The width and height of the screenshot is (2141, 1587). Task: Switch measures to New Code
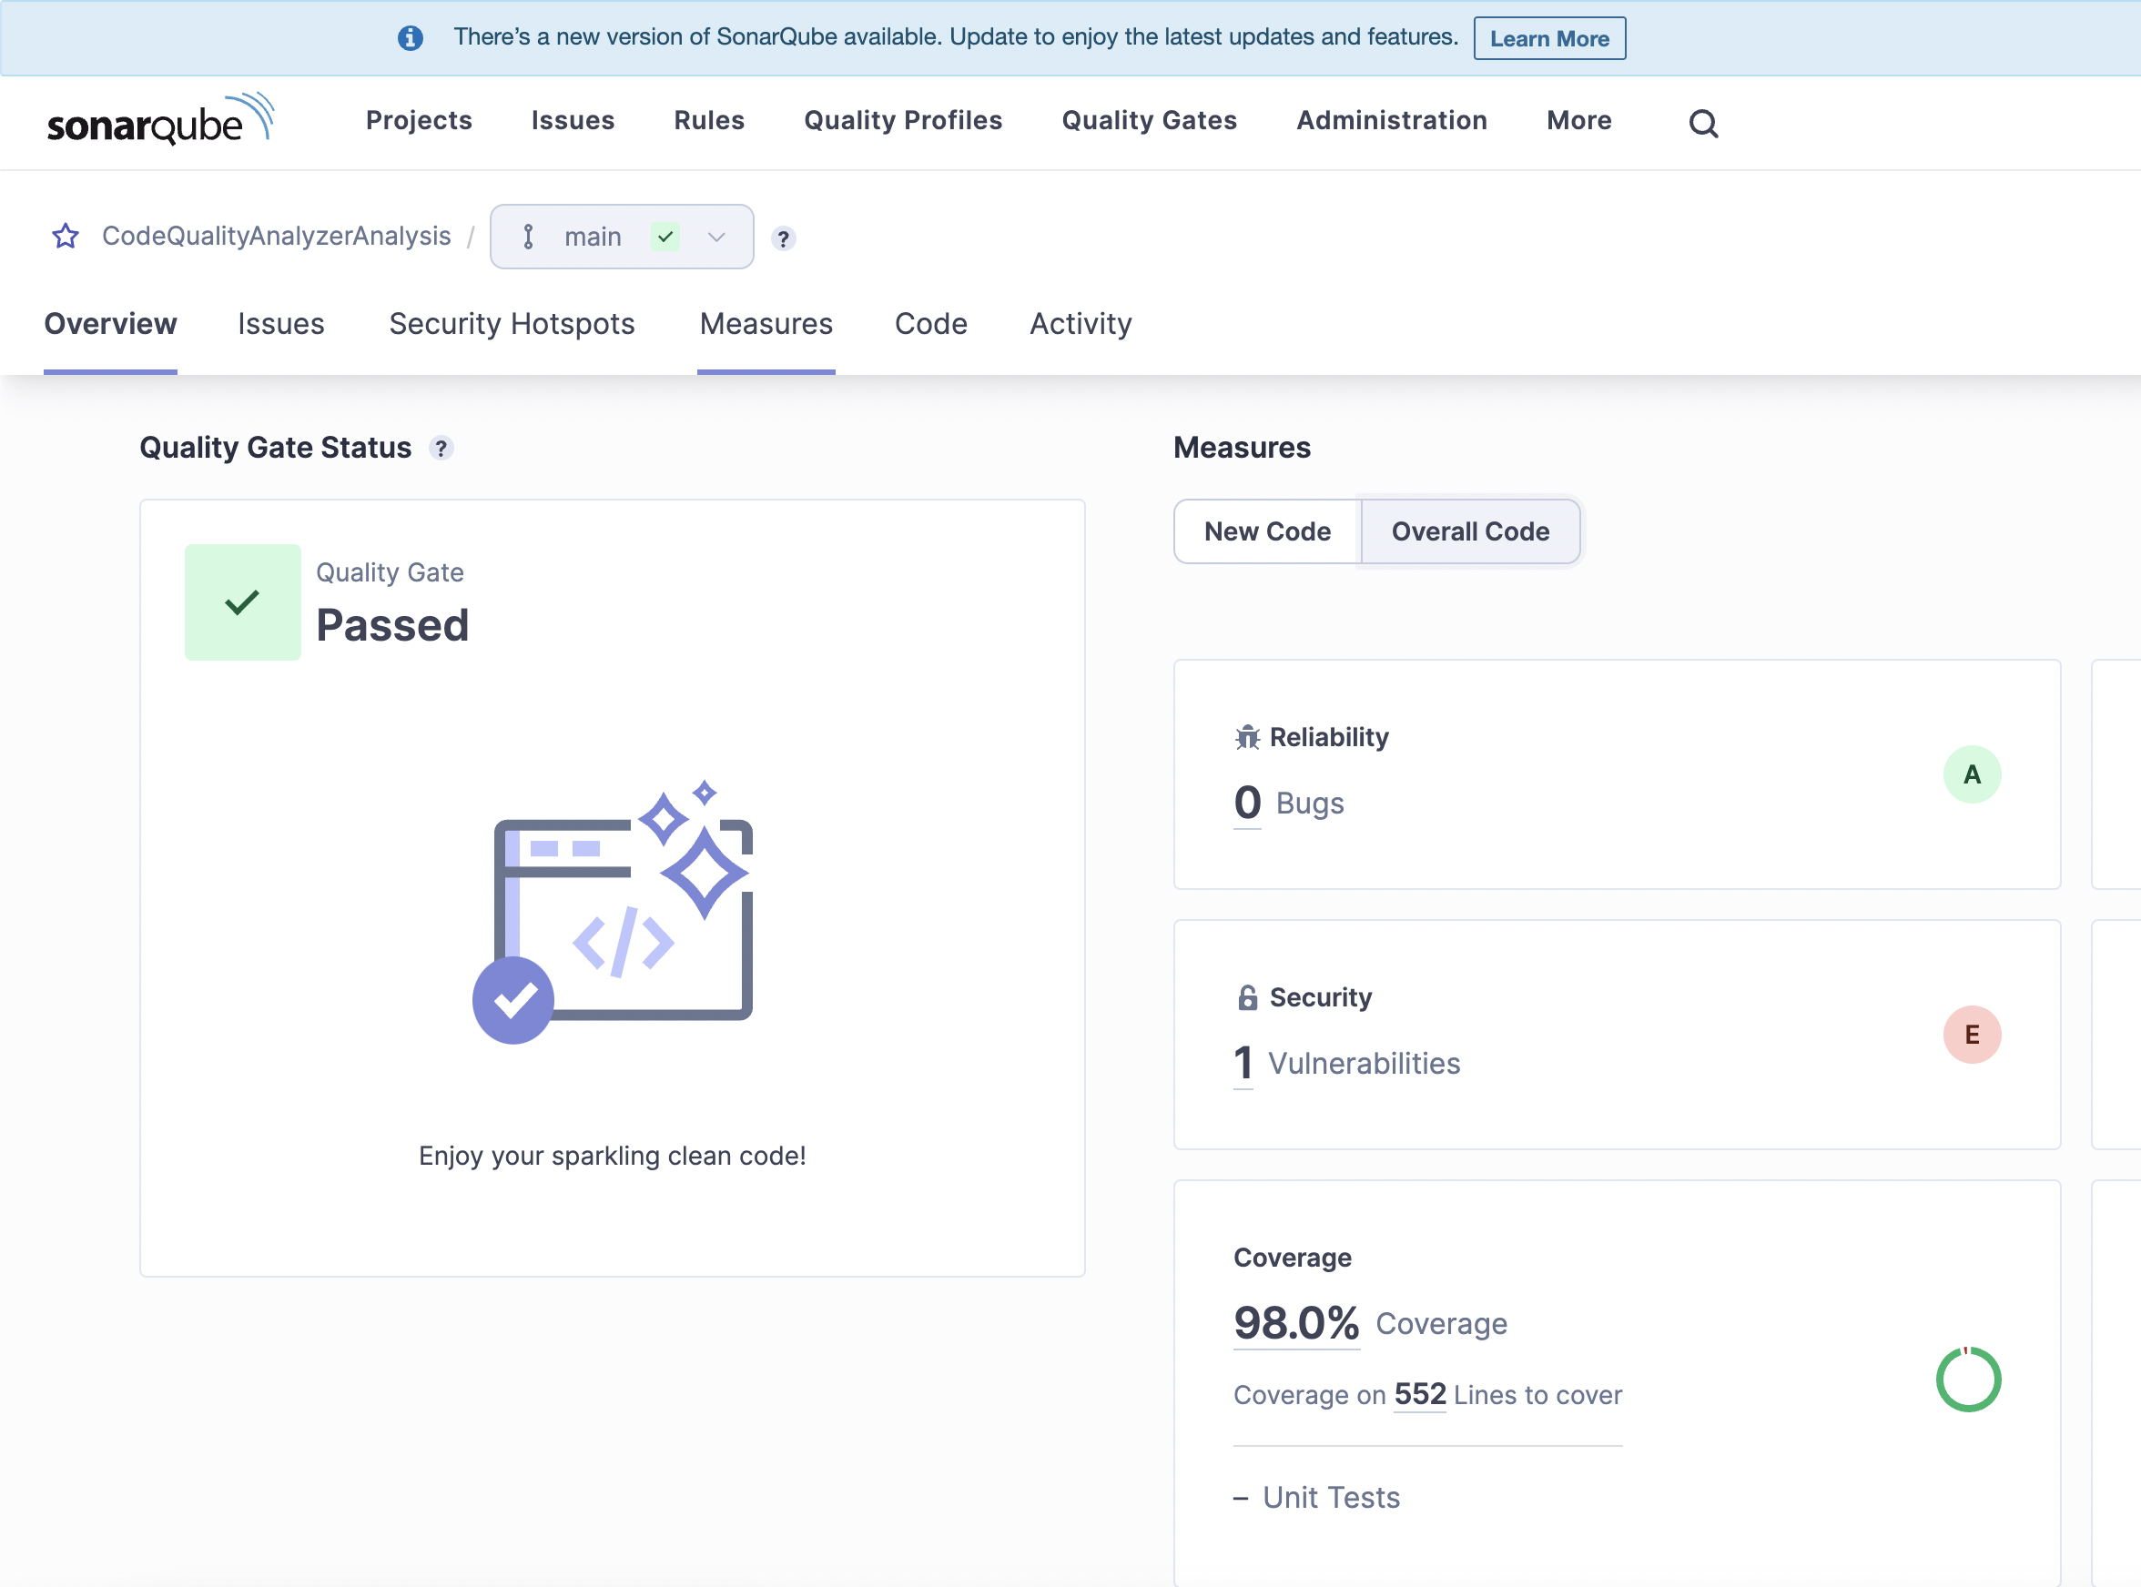pyautogui.click(x=1266, y=531)
